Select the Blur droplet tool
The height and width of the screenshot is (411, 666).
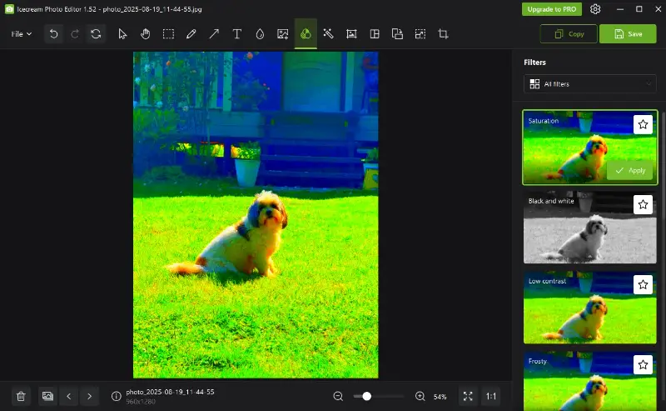point(260,34)
